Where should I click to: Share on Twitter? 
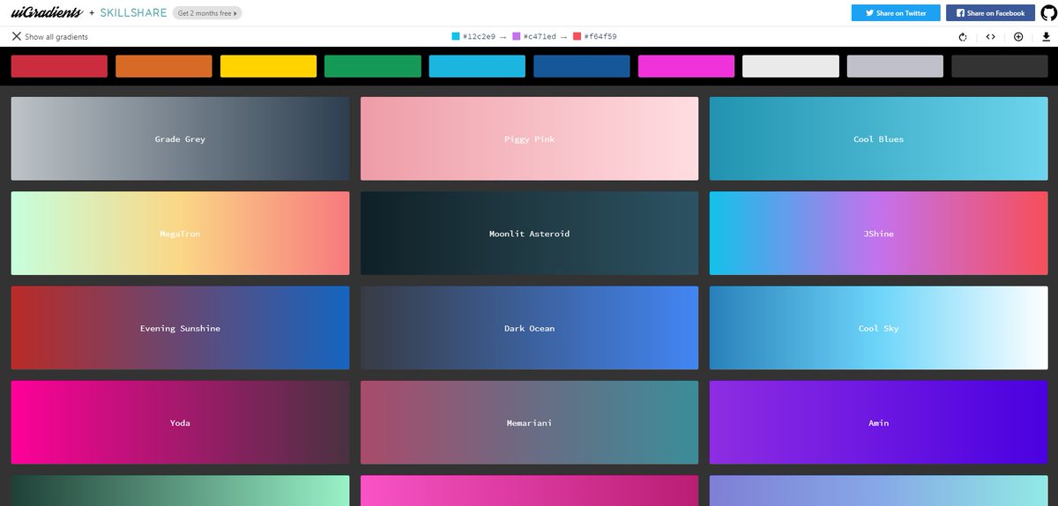point(896,13)
